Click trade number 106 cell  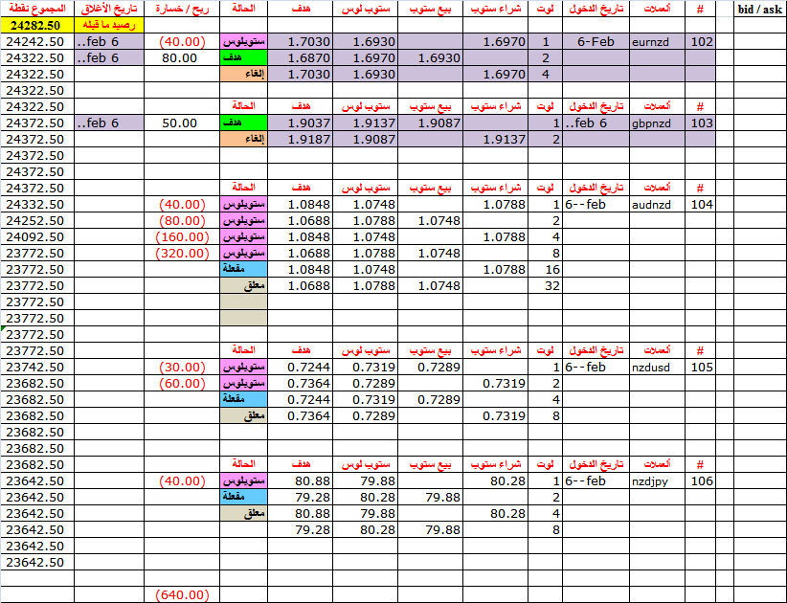coord(701,481)
